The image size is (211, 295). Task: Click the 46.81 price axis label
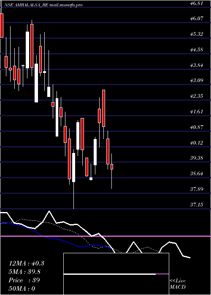point(197,3)
